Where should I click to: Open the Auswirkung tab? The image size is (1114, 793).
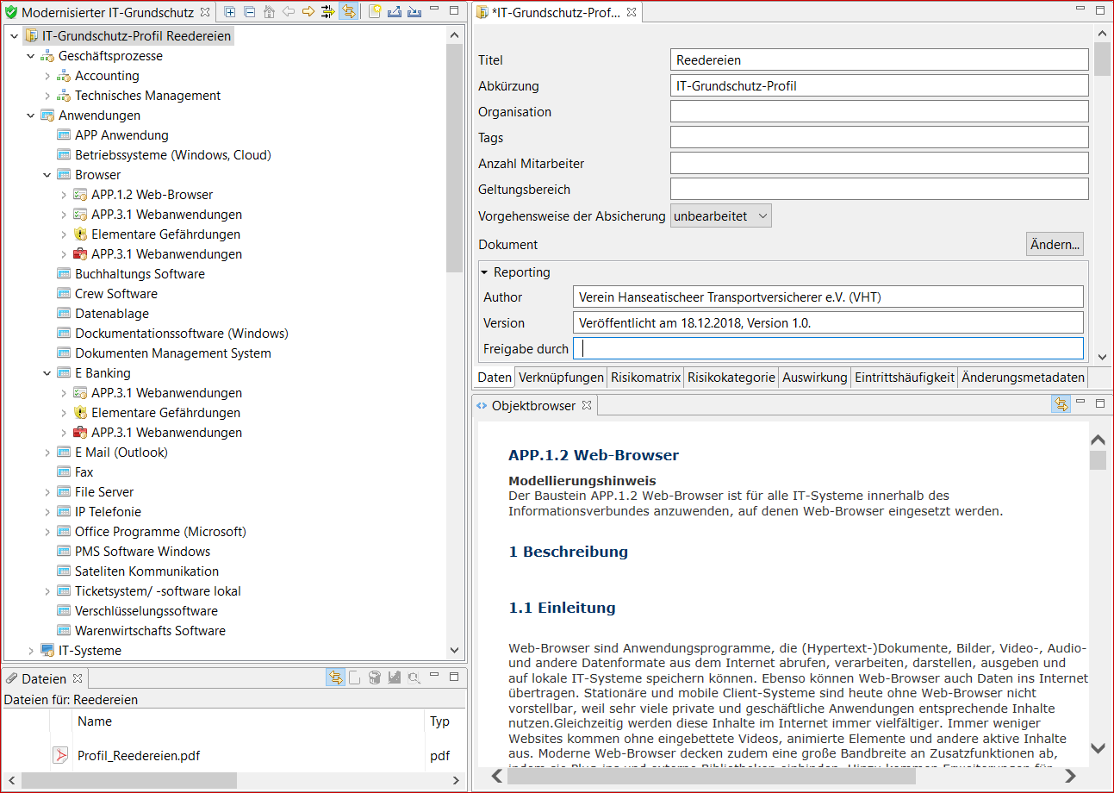815,378
